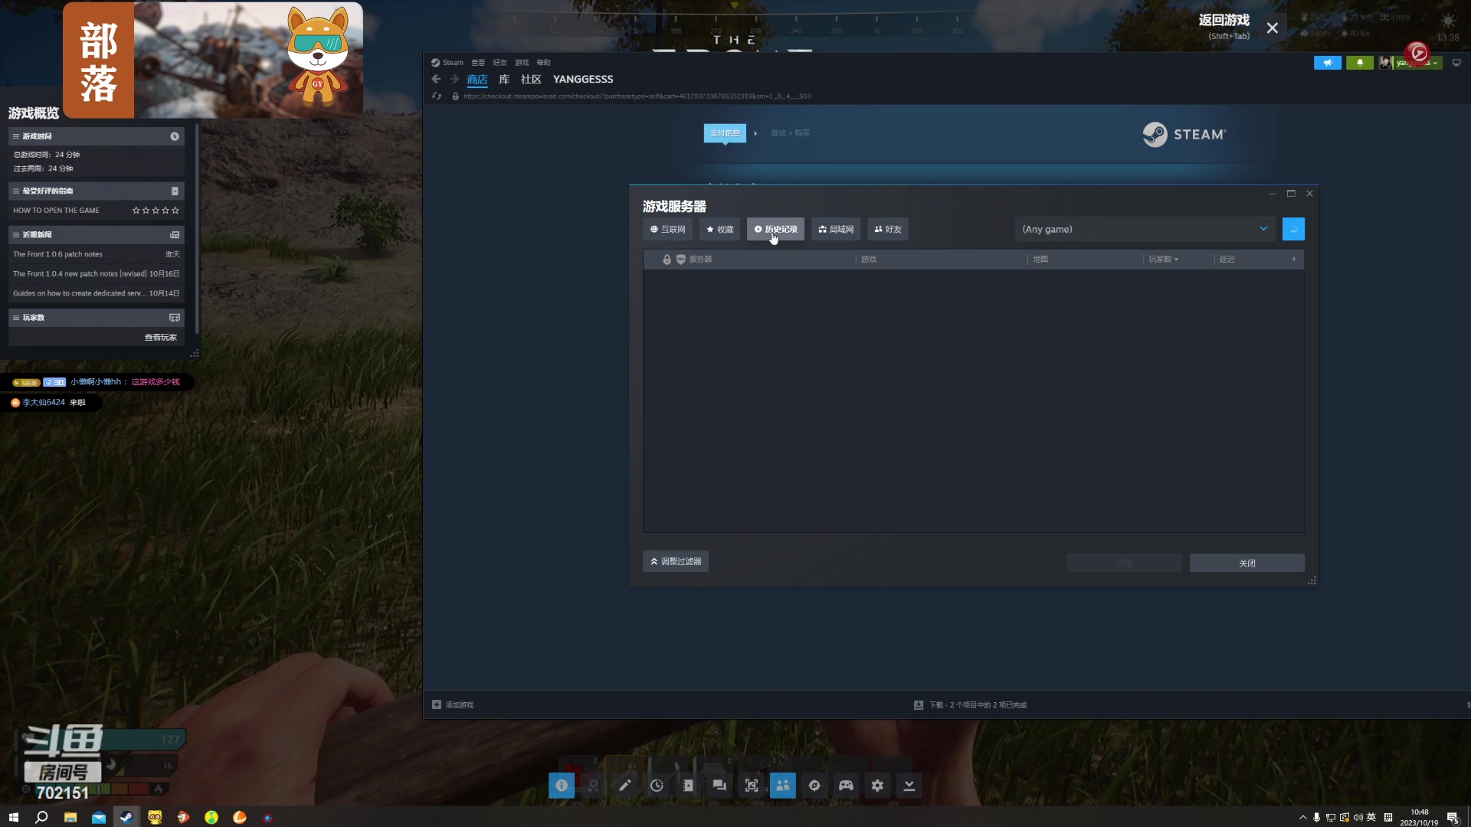This screenshot has width=1471, height=827.
Task: Open Notes pencil icon in overlay toolbar
Action: [625, 786]
